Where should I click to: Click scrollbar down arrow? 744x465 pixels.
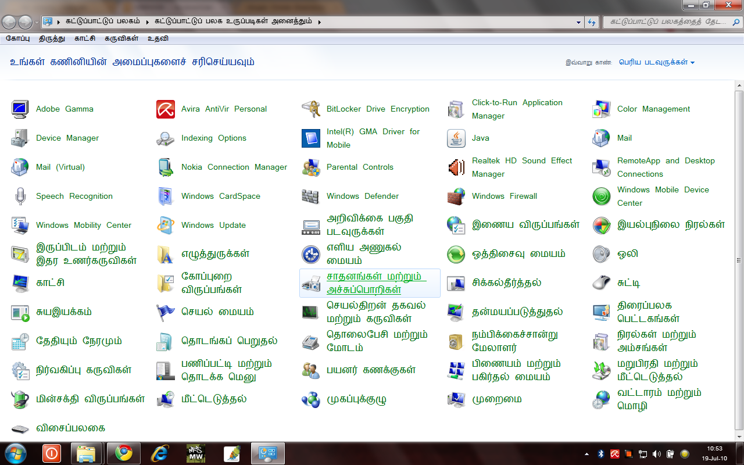pyautogui.click(x=739, y=437)
